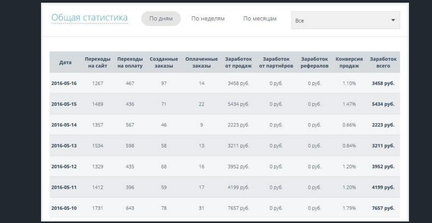The height and width of the screenshot is (223, 432).
Task: Click the "Конверсия продаж" column header
Action: click(x=349, y=62)
